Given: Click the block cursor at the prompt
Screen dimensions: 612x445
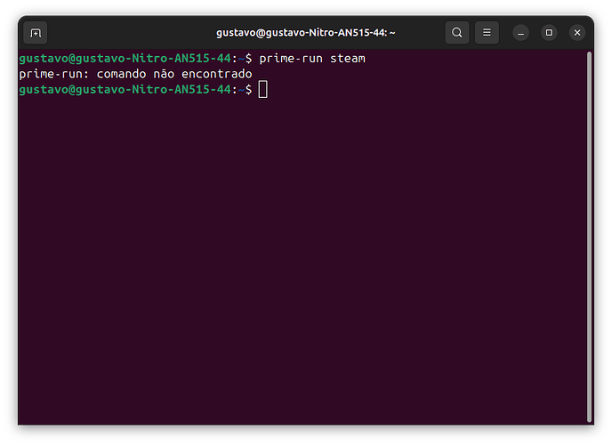Looking at the screenshot, I should [x=262, y=90].
